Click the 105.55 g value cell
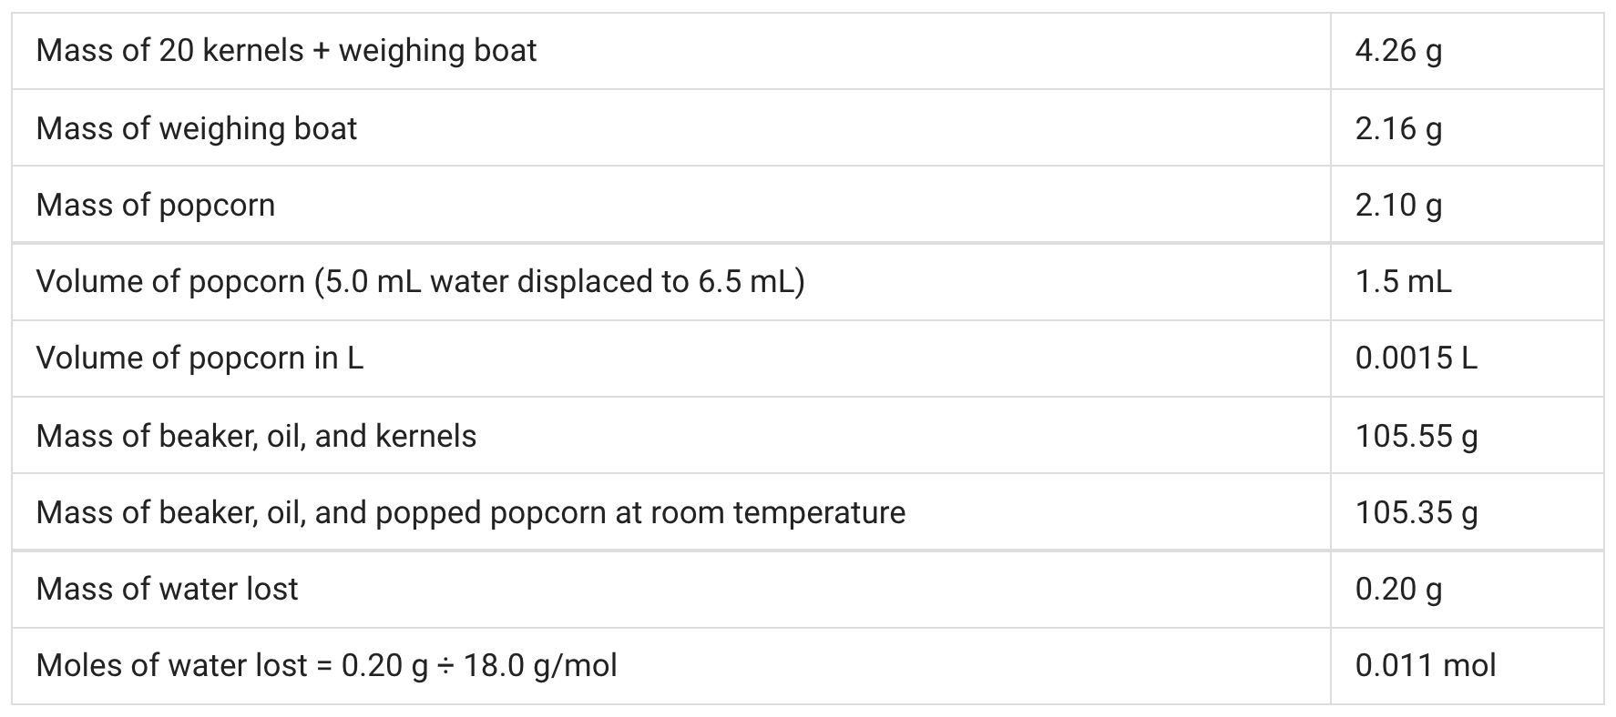1616x717 pixels. 1468,435
